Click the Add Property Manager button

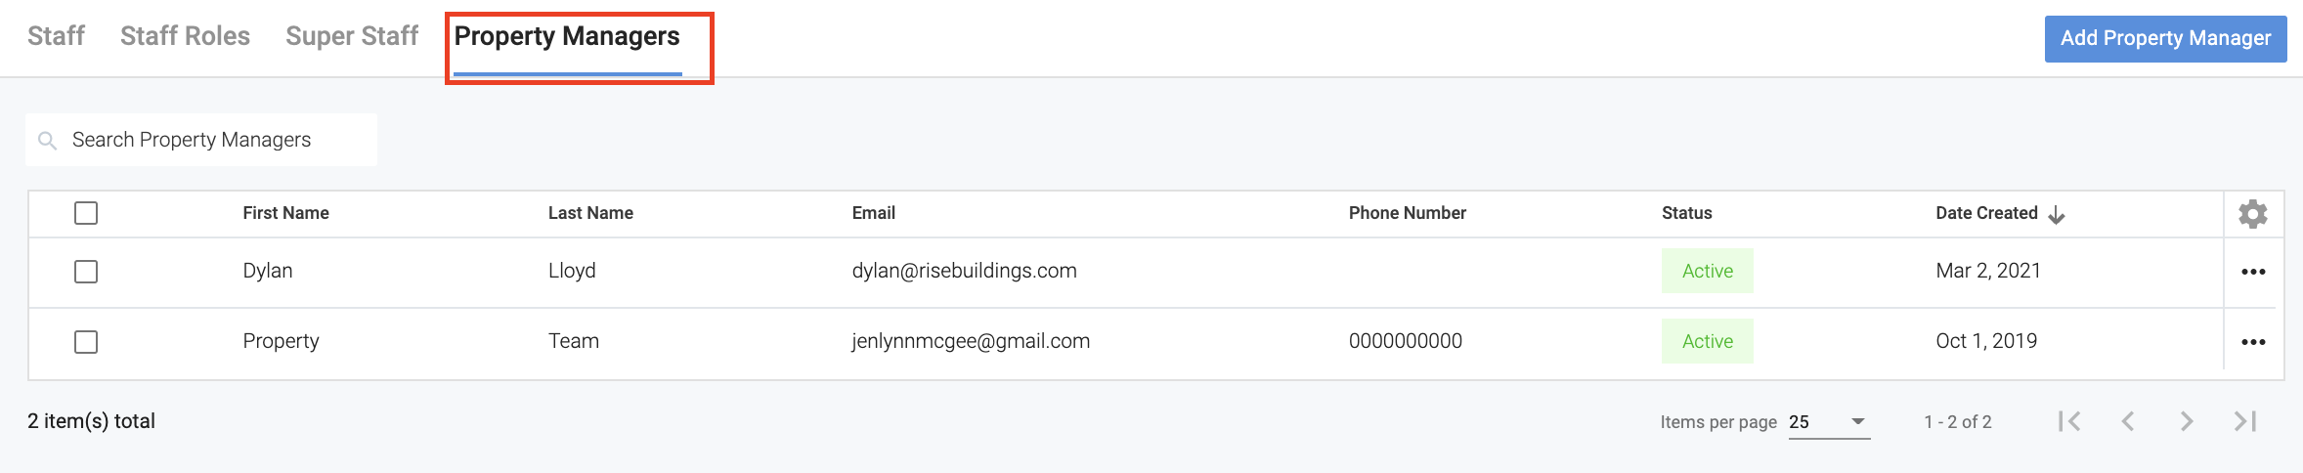click(x=2165, y=38)
